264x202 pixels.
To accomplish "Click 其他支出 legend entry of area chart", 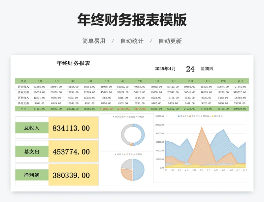I will pos(217,116).
